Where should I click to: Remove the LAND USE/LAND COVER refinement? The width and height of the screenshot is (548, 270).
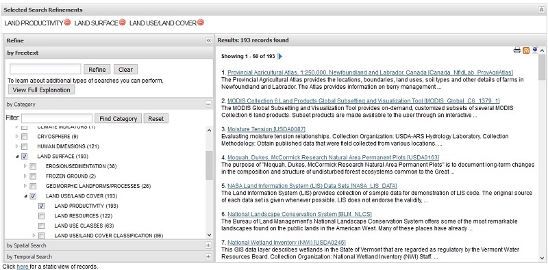pos(200,23)
